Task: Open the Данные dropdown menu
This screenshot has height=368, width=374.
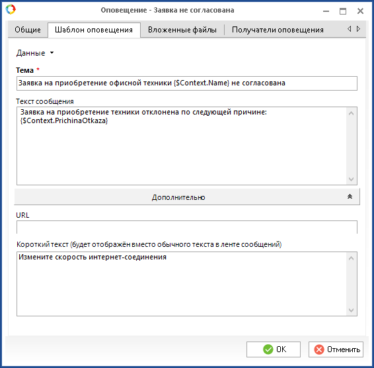Action: point(35,53)
